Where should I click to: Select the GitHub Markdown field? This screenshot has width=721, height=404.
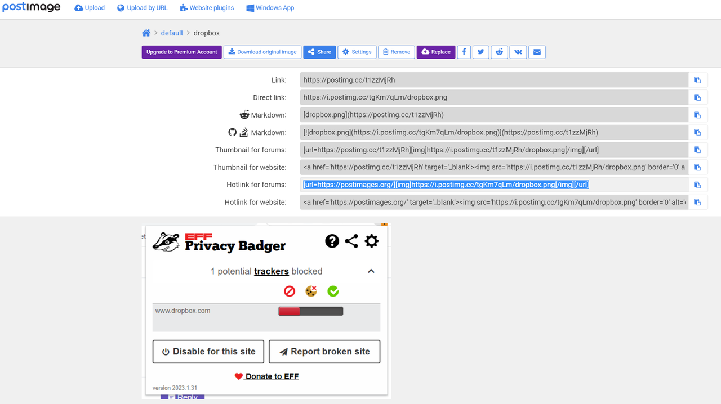[x=494, y=132]
